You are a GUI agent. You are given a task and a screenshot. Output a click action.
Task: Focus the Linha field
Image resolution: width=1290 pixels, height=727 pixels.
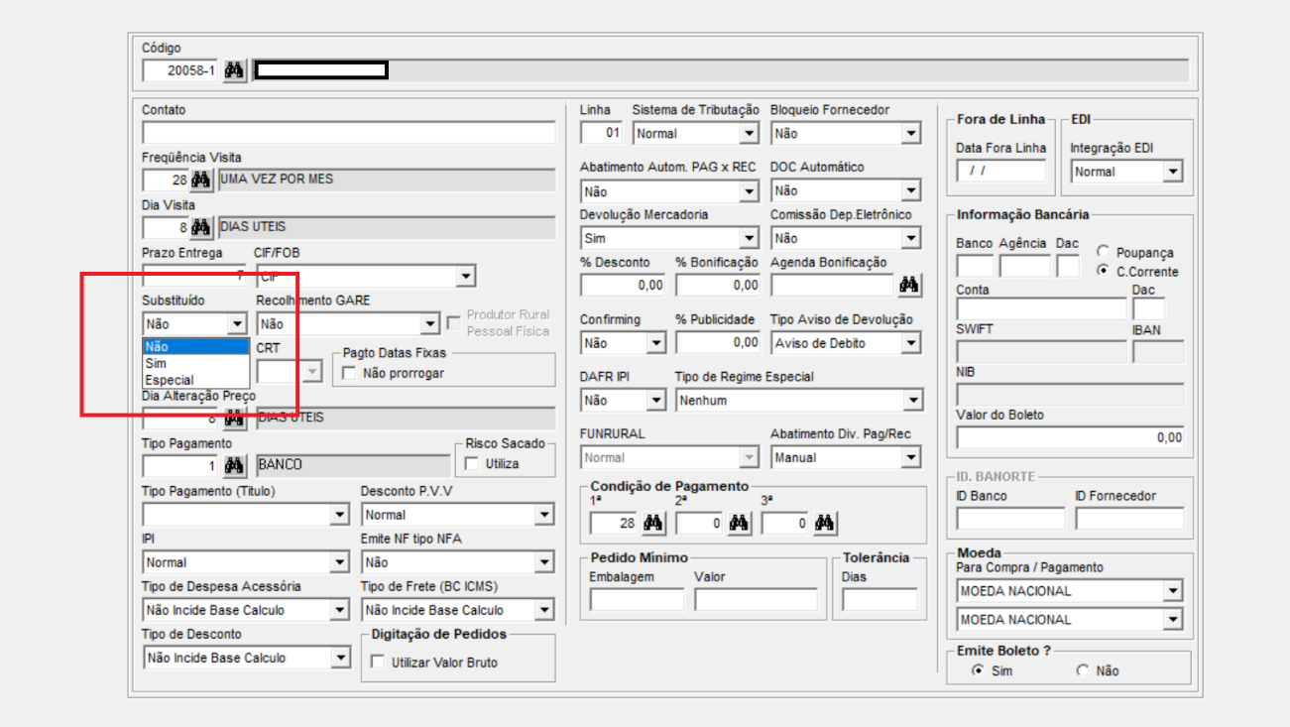click(602, 133)
